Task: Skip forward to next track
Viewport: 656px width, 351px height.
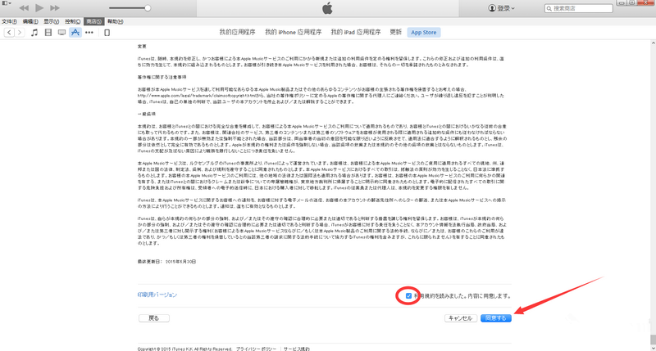Action: [x=55, y=8]
